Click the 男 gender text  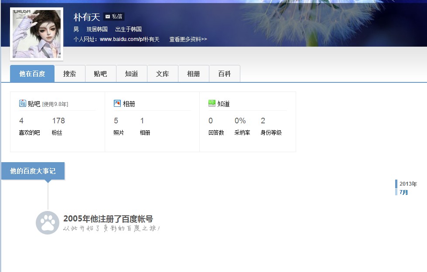[x=76, y=29]
